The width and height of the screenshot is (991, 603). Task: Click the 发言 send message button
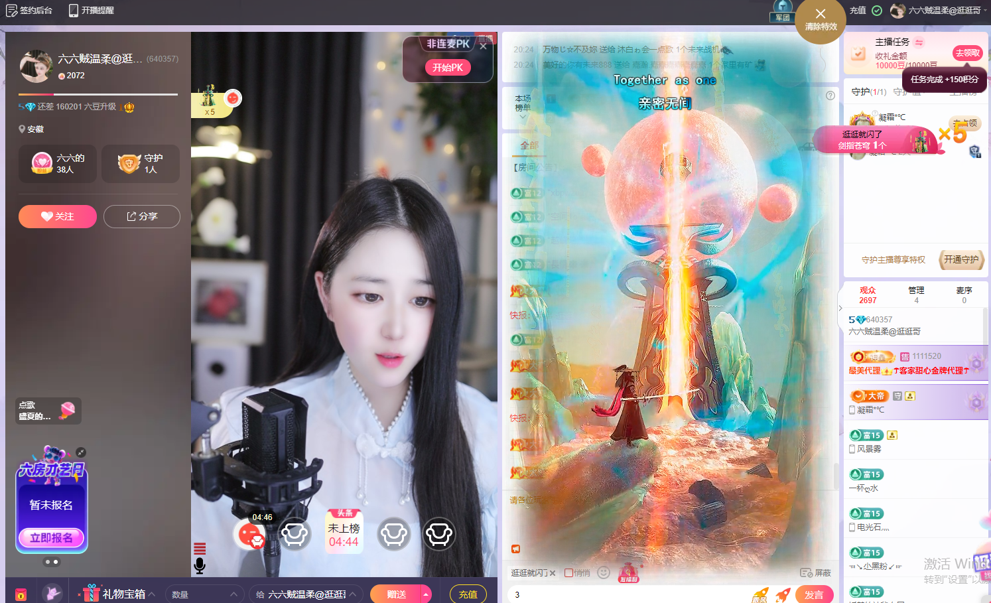tap(814, 595)
